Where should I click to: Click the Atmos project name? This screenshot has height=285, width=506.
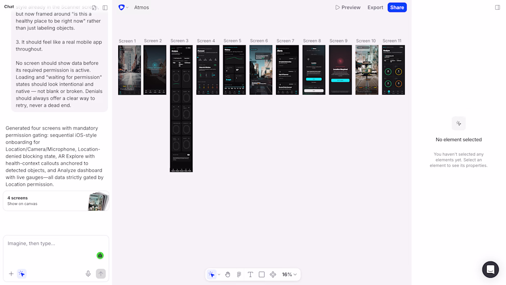[141, 7]
